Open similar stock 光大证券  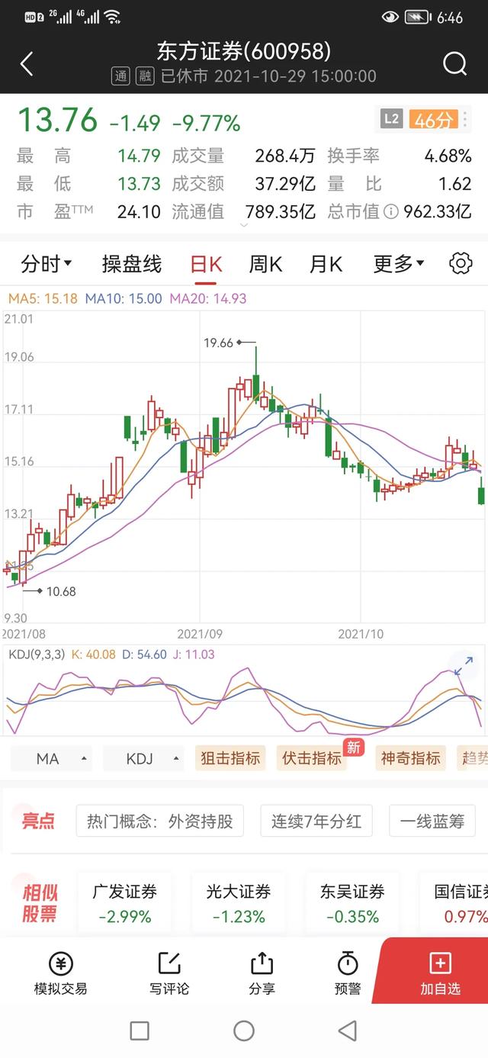click(239, 903)
